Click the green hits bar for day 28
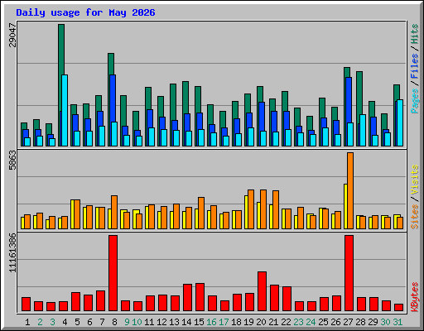 tap(359, 94)
